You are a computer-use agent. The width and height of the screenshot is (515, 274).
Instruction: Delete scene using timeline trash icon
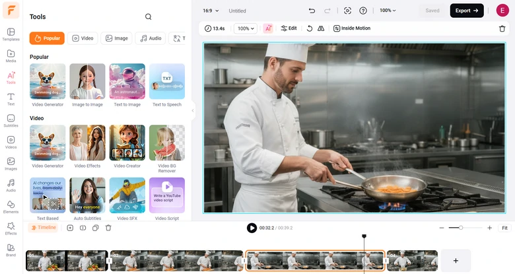tap(108, 228)
